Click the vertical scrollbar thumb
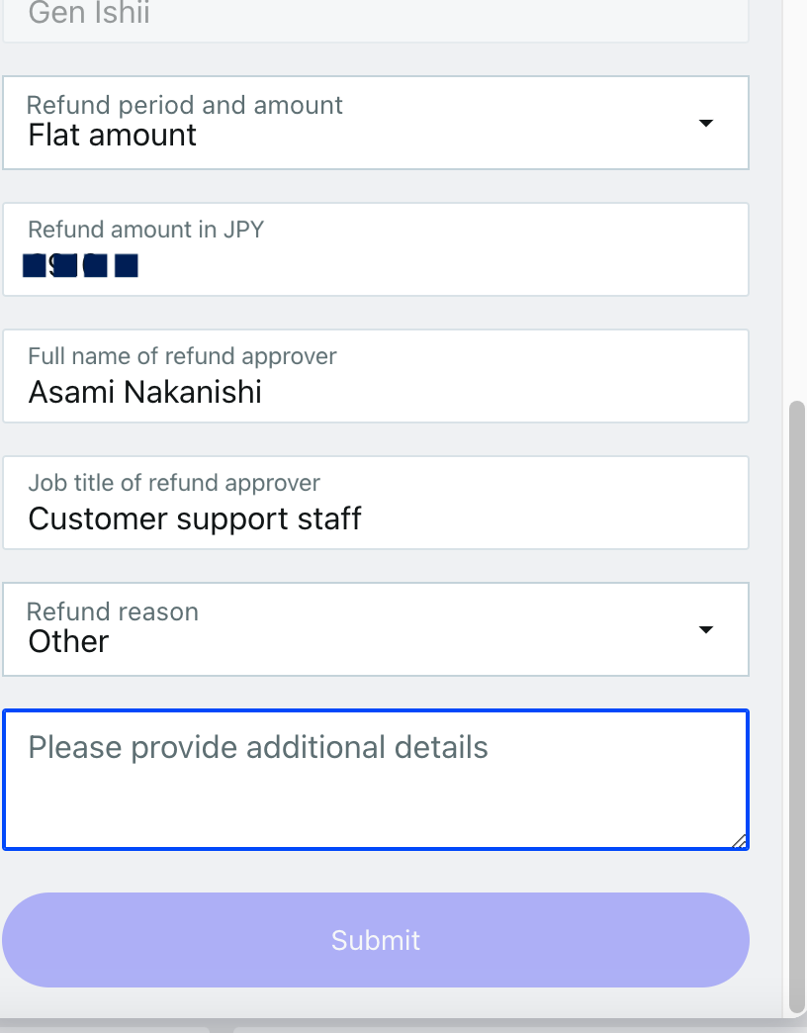Viewport: 807px width, 1033px height. (797, 693)
